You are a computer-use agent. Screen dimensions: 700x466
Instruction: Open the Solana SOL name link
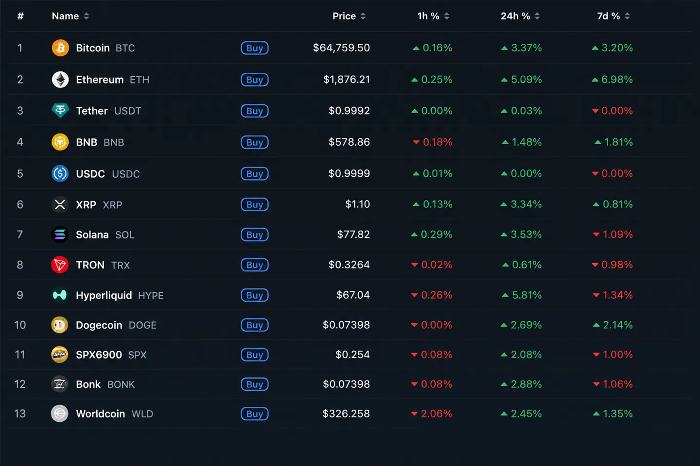[105, 235]
